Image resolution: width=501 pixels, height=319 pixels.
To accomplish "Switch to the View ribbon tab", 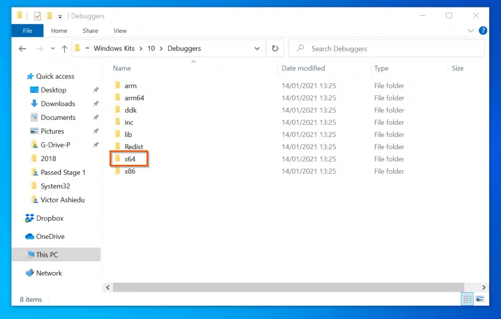I will click(120, 30).
